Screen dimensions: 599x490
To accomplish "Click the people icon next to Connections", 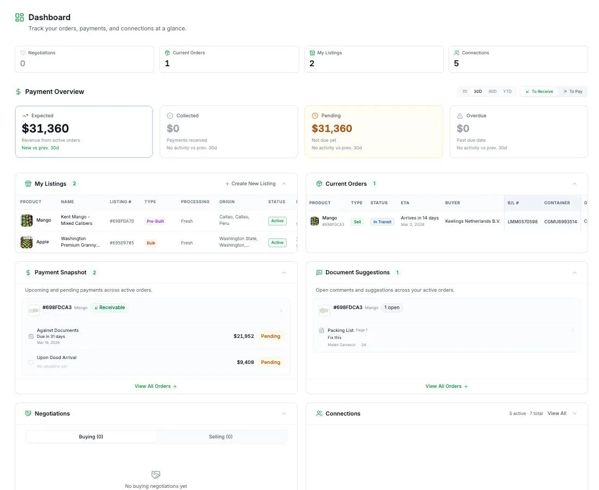I will tap(319, 413).
